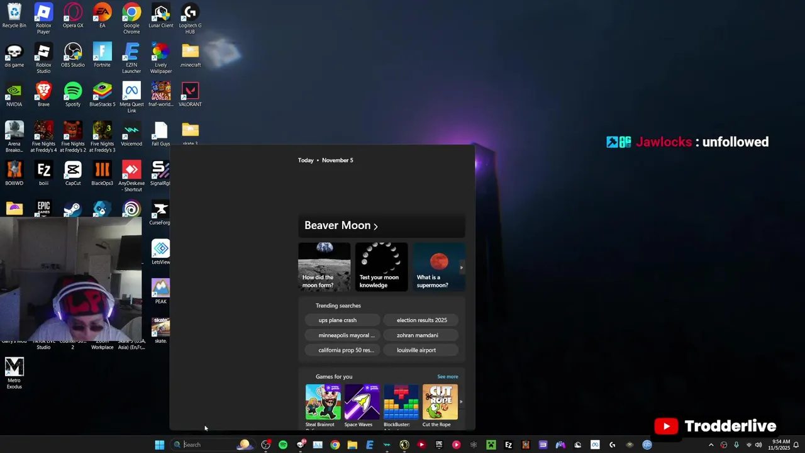805x453 pixels.
Task: Select the Voicemod desktop icon
Action: tap(131, 134)
